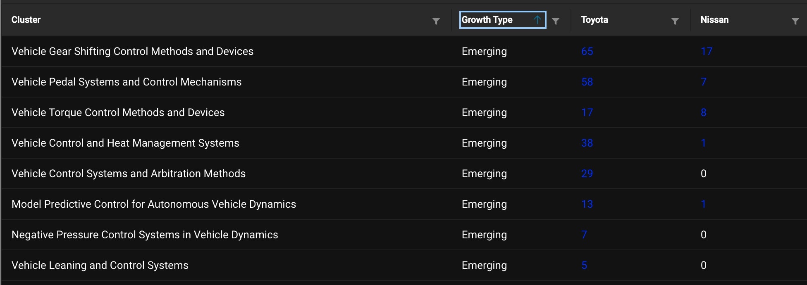Sort by the Nissan column header

click(x=714, y=20)
